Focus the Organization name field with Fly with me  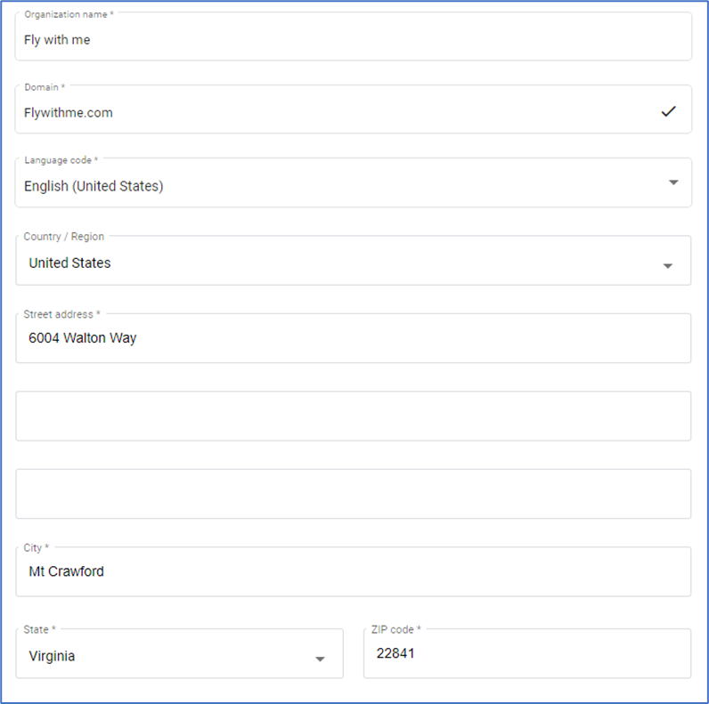coord(353,36)
